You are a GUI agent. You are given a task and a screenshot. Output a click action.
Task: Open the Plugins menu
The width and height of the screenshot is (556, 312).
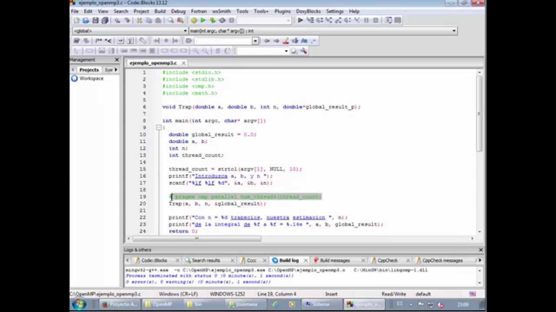(282, 11)
